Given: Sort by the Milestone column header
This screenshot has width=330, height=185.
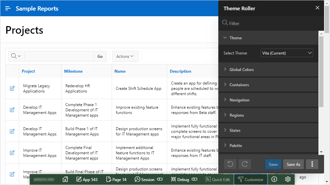Looking at the screenshot, I should [73, 71].
